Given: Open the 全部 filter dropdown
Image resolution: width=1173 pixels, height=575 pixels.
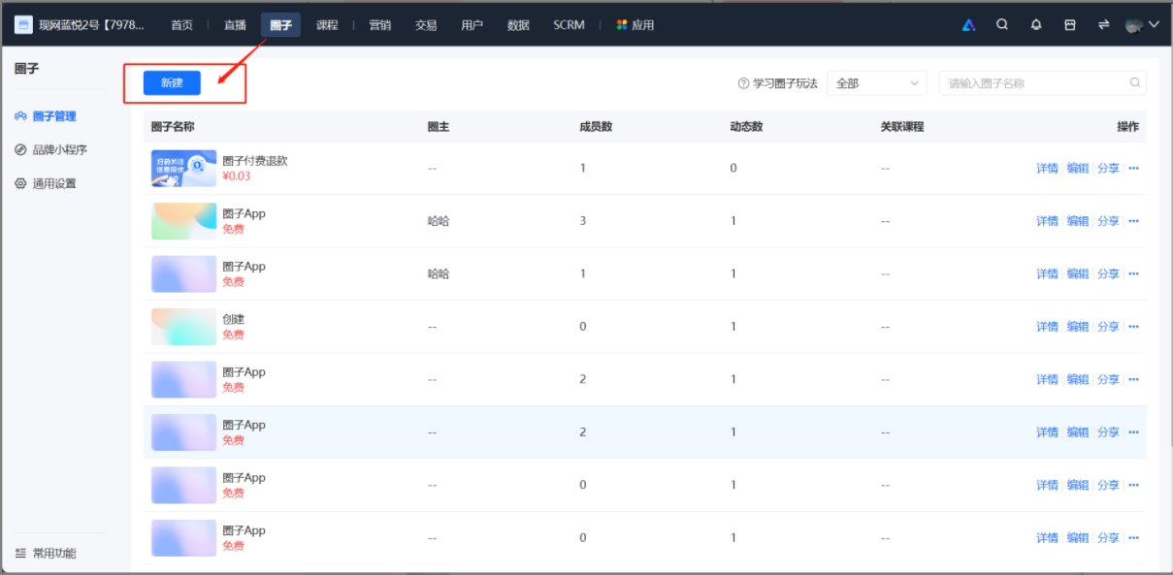Looking at the screenshot, I should (x=876, y=84).
